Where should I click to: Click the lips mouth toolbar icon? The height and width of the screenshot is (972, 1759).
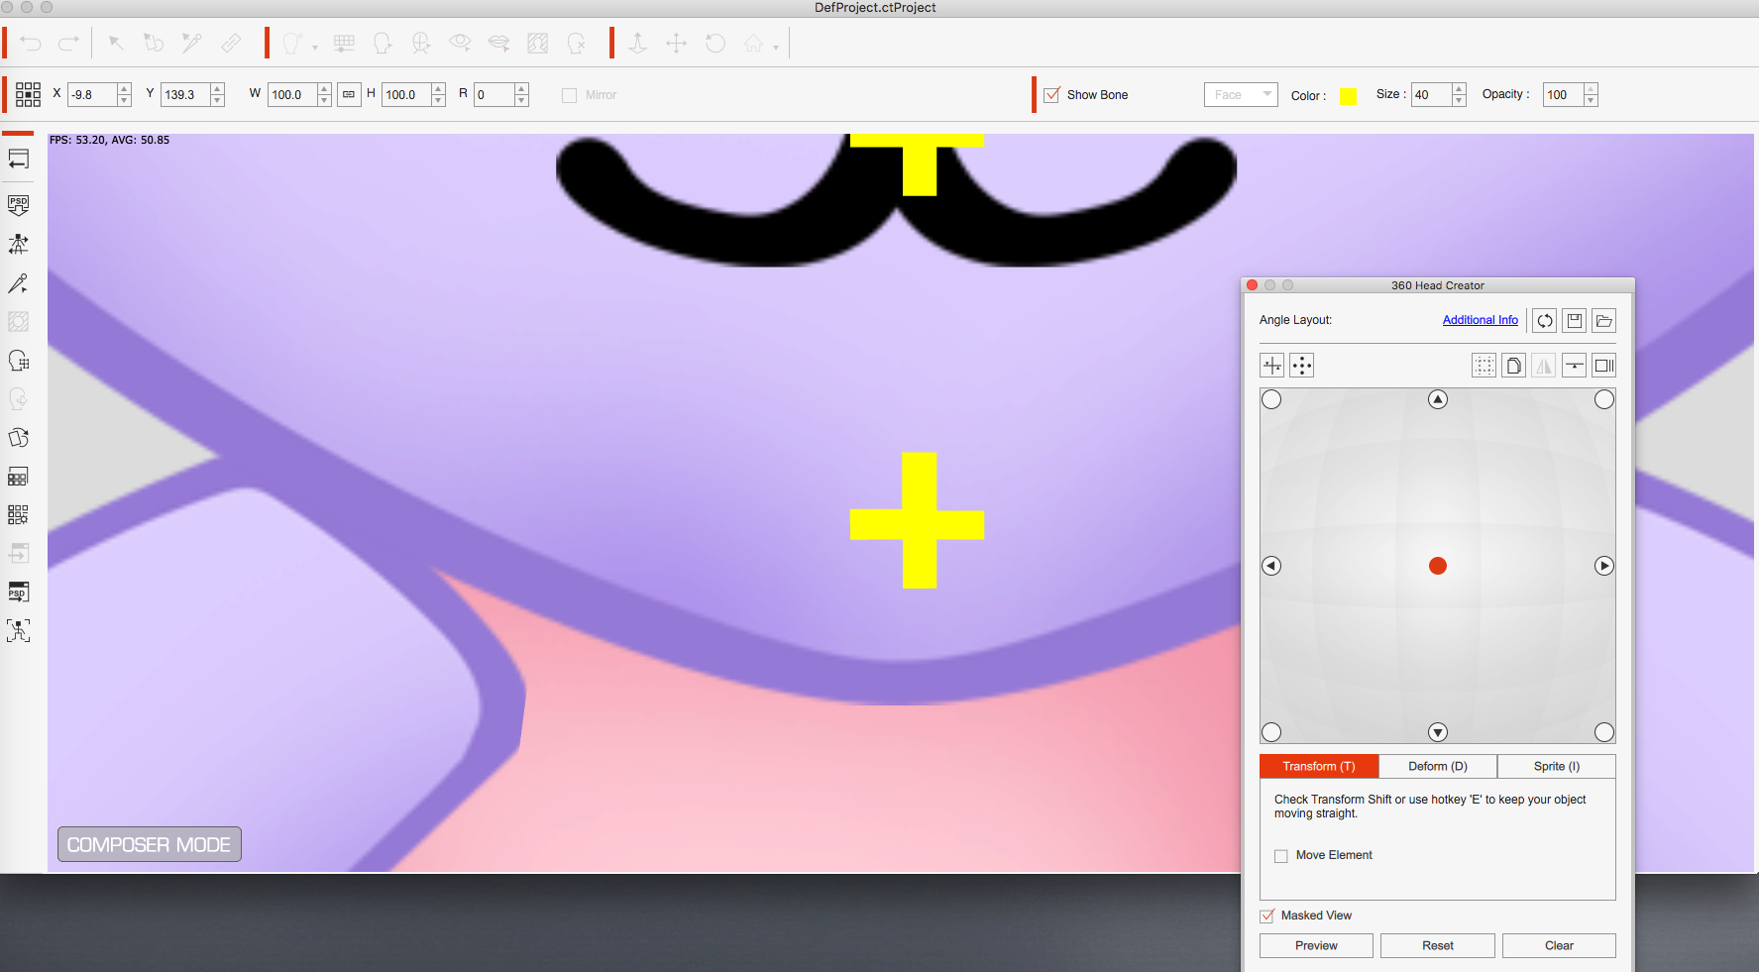click(x=498, y=43)
